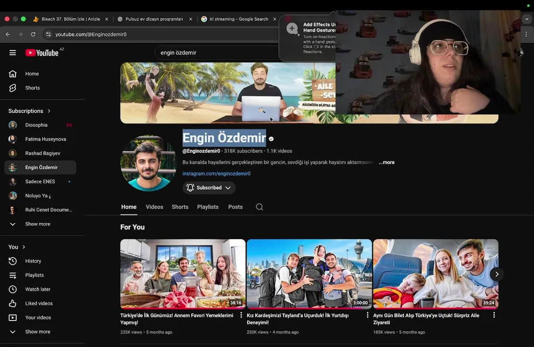This screenshot has height=347, width=534.
Task: Switch to the channel Home tab
Action: (129, 207)
